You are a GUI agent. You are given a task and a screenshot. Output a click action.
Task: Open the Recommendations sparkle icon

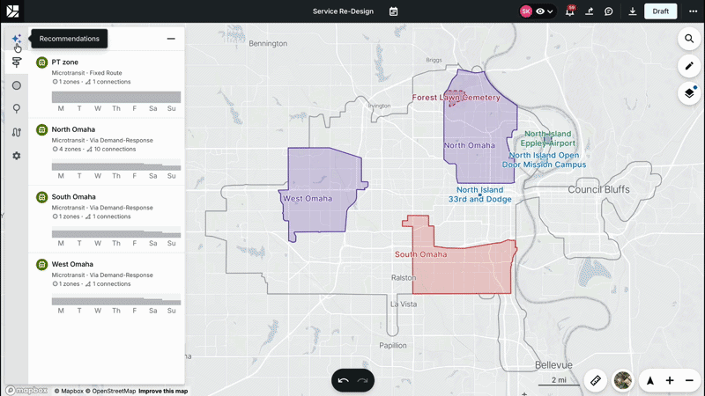point(16,39)
